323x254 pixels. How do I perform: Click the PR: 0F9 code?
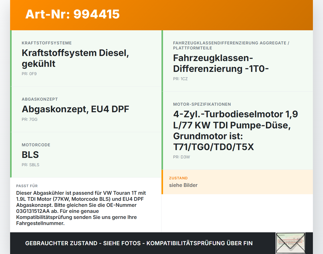point(29,74)
